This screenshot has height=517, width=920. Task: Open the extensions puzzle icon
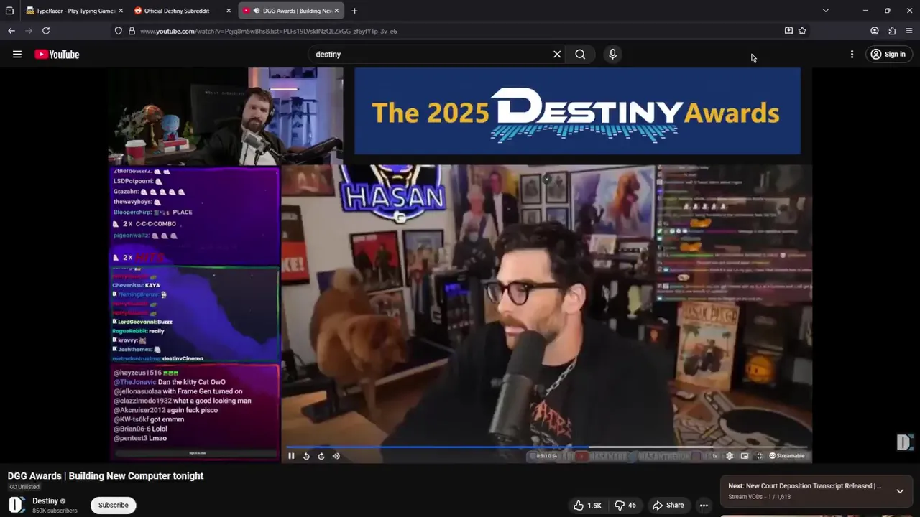click(x=892, y=31)
